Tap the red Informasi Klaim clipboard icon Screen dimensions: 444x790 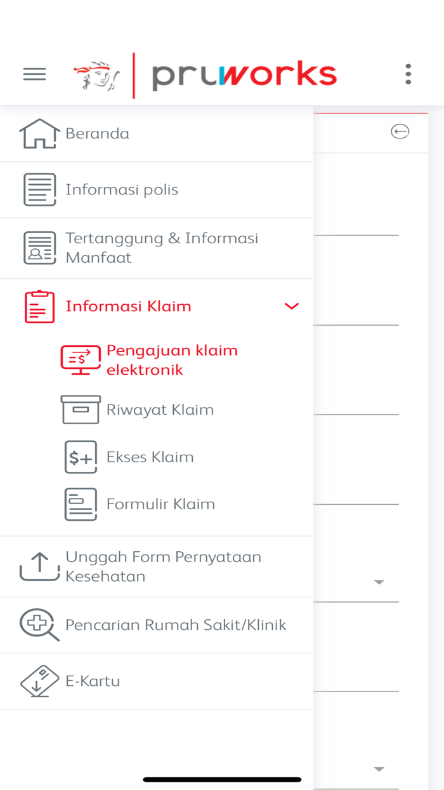pos(39,306)
